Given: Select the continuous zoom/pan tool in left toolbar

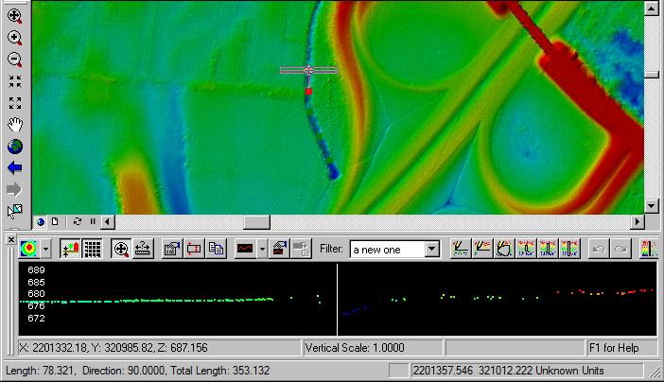Looking at the screenshot, I should pyautogui.click(x=15, y=16).
